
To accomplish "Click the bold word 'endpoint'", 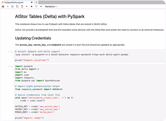I will click(x=56, y=45).
